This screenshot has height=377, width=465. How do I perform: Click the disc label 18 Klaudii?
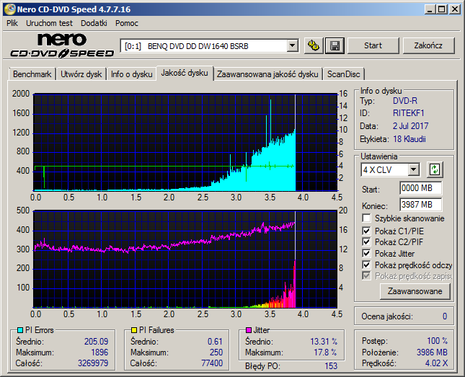pos(409,139)
